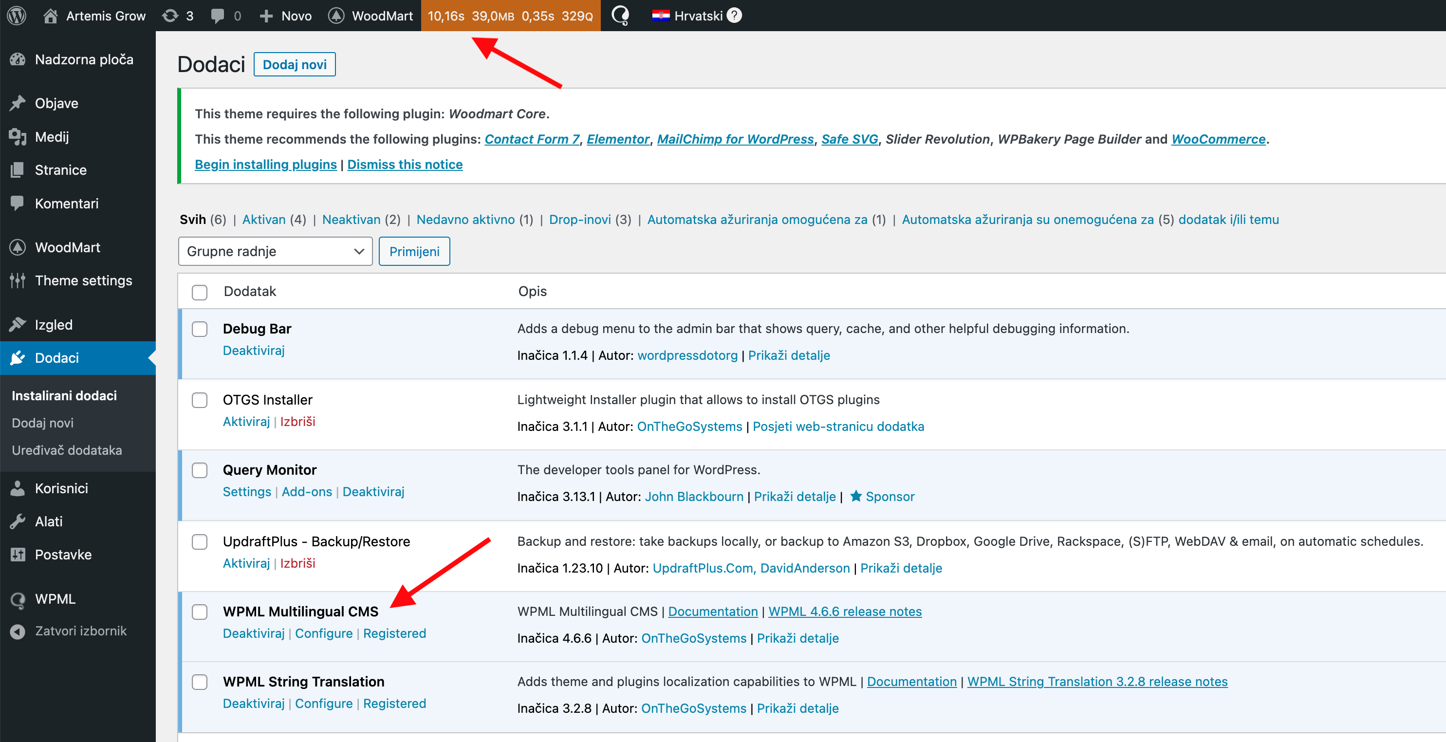Image resolution: width=1446 pixels, height=742 pixels.
Task: Tick the UpdraftPlus checkbox
Action: 199,541
